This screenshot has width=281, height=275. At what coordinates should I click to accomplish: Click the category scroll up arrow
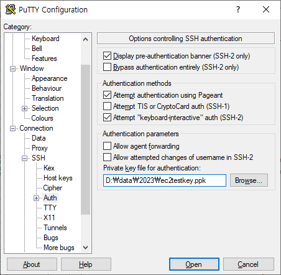coord(85,39)
